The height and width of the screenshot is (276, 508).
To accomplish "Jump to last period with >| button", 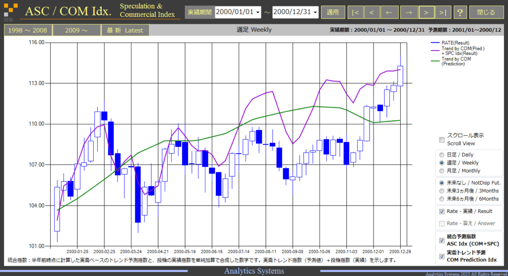I will tap(443, 12).
